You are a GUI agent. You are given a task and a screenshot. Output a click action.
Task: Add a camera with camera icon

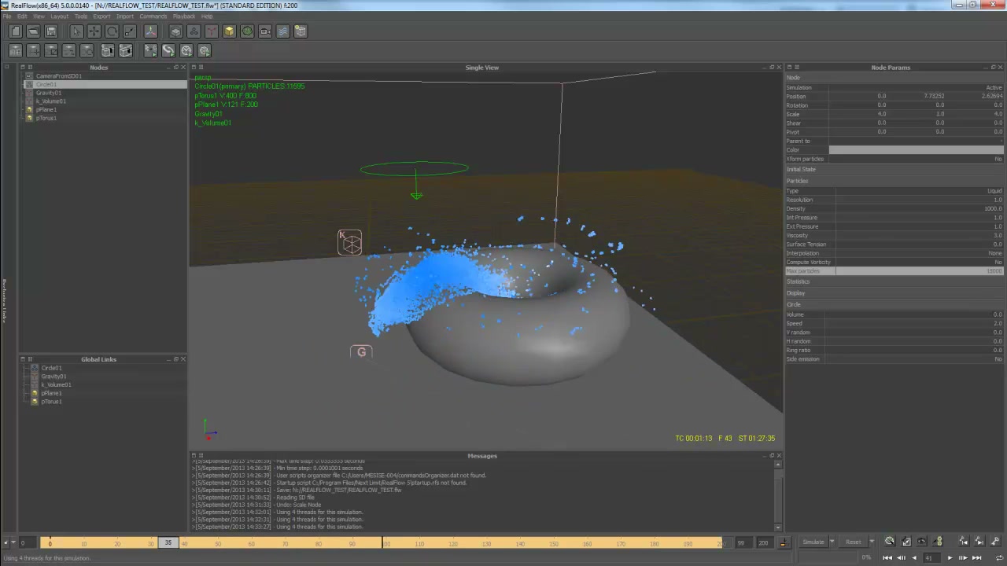(x=265, y=31)
